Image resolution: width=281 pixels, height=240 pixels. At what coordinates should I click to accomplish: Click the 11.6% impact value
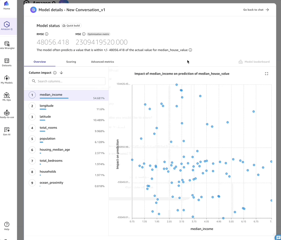[x=100, y=109]
